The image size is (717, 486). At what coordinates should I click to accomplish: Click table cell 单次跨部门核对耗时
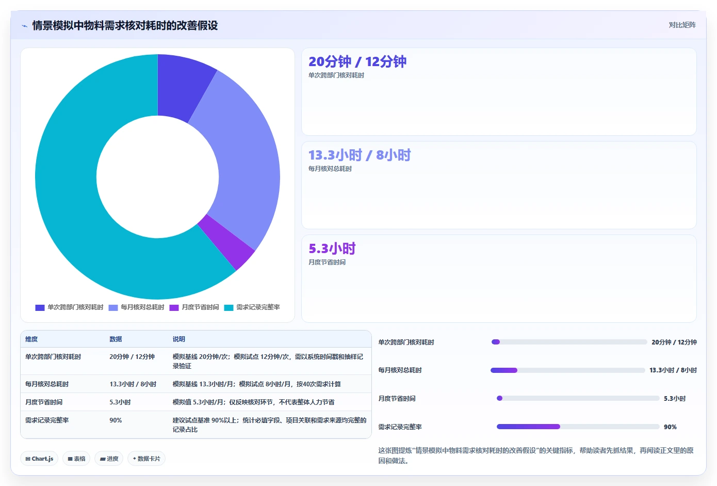click(x=53, y=357)
